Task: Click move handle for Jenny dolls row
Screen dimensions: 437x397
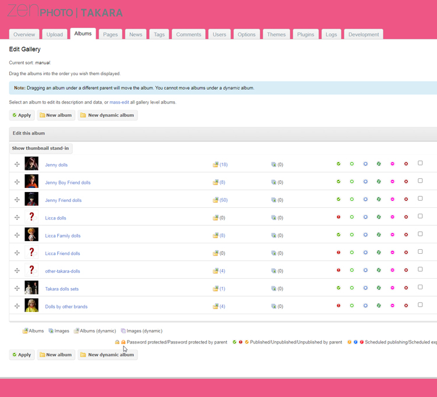Action: pos(17,164)
